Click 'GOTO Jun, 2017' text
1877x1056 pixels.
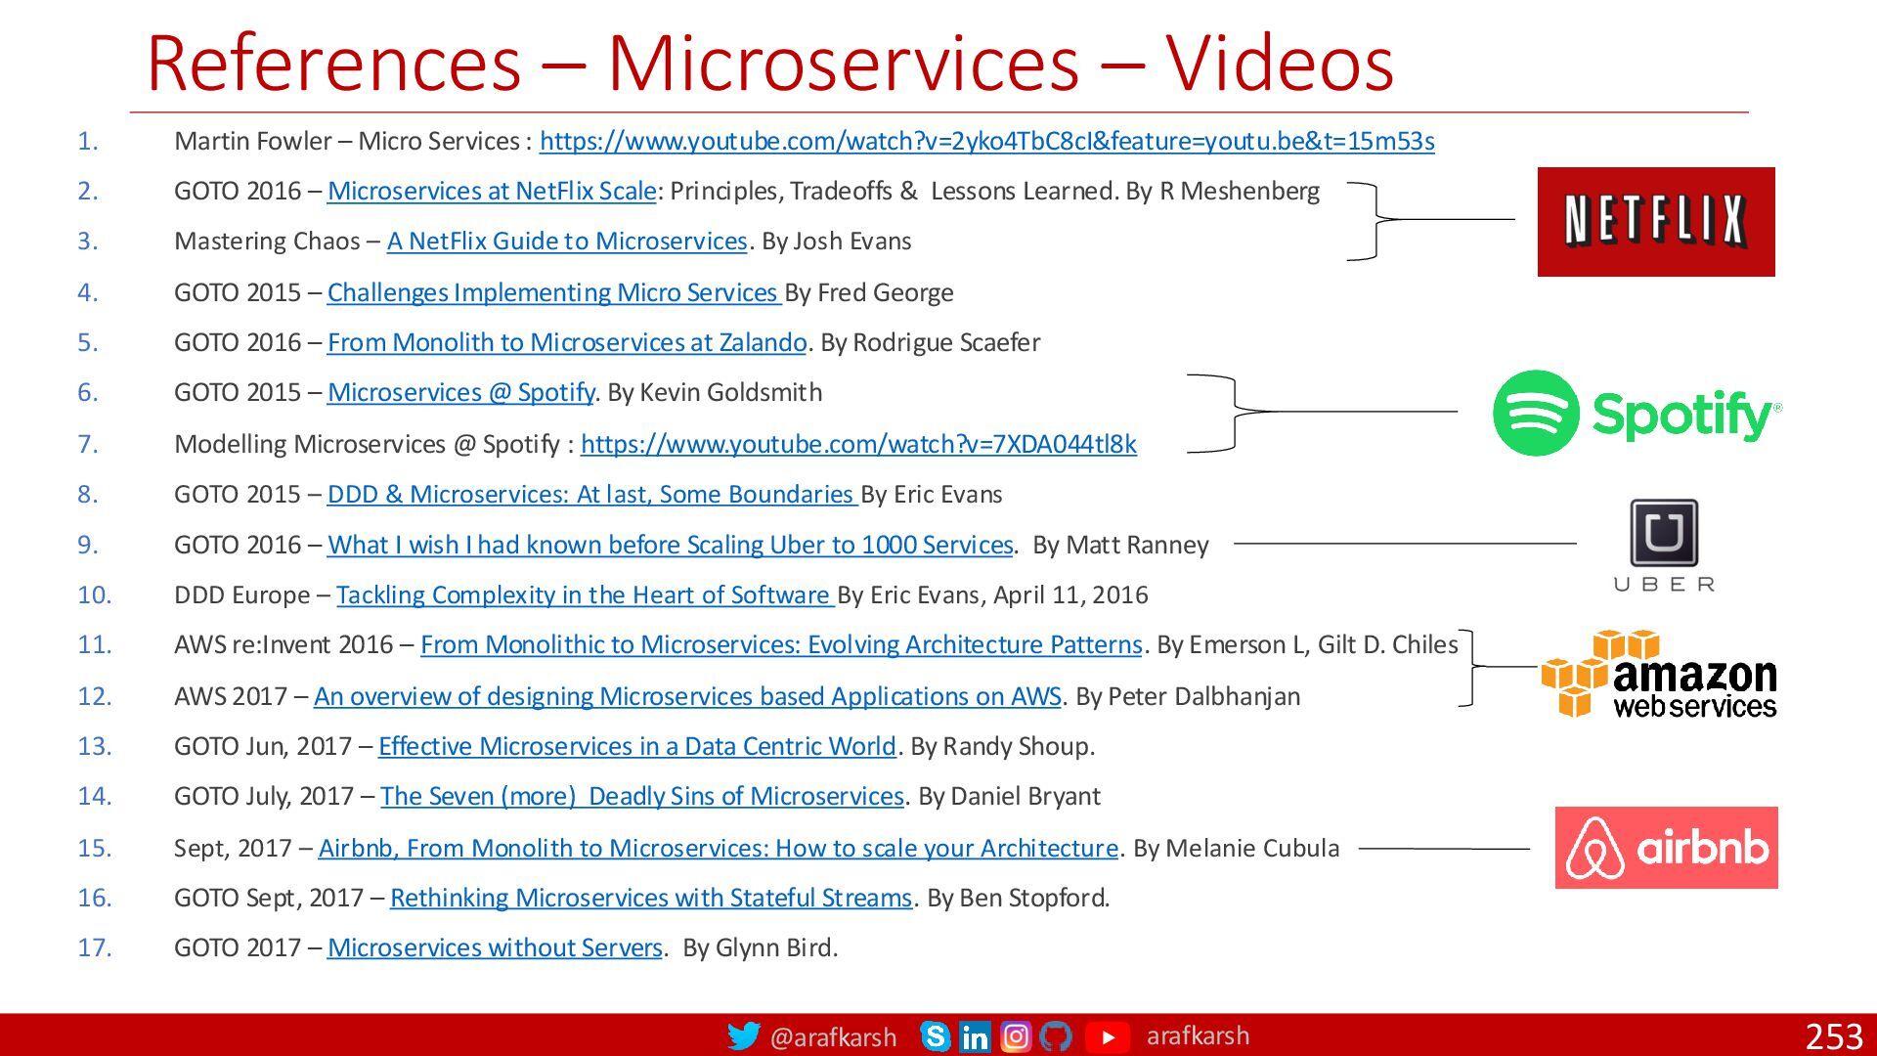pos(263,746)
